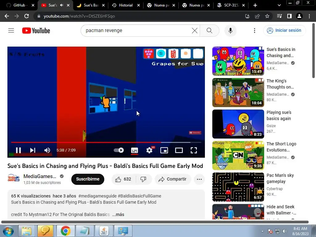Click the horizontal page scrollbar
The image size is (316, 237).
click(155, 222)
